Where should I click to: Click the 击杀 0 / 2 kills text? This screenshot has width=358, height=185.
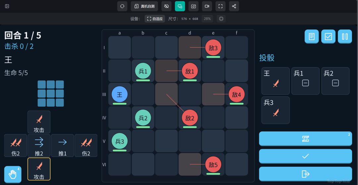pyautogui.click(x=19, y=46)
